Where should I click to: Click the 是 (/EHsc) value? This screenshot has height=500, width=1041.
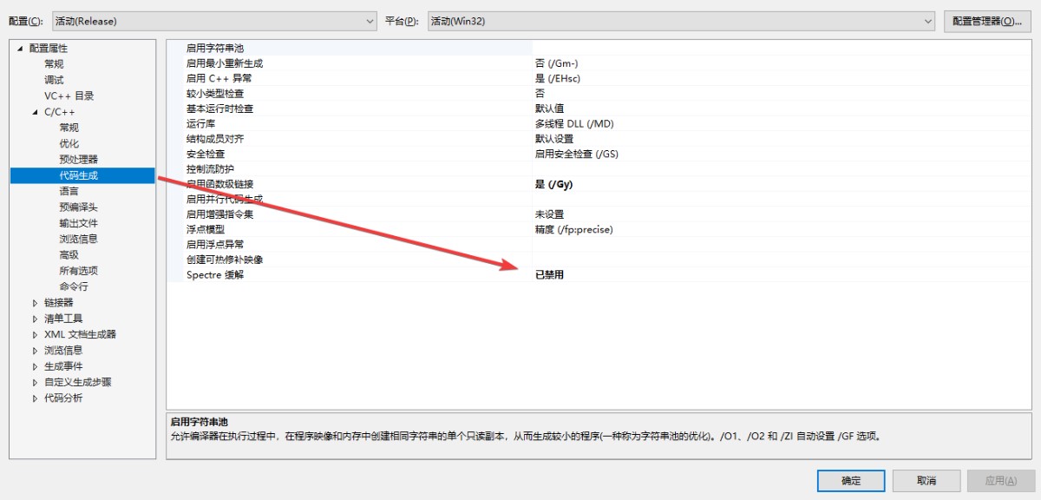[x=558, y=78]
